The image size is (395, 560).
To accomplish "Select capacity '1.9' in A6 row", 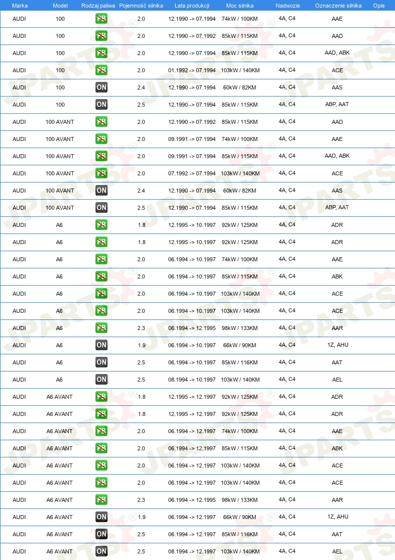I will point(141,345).
